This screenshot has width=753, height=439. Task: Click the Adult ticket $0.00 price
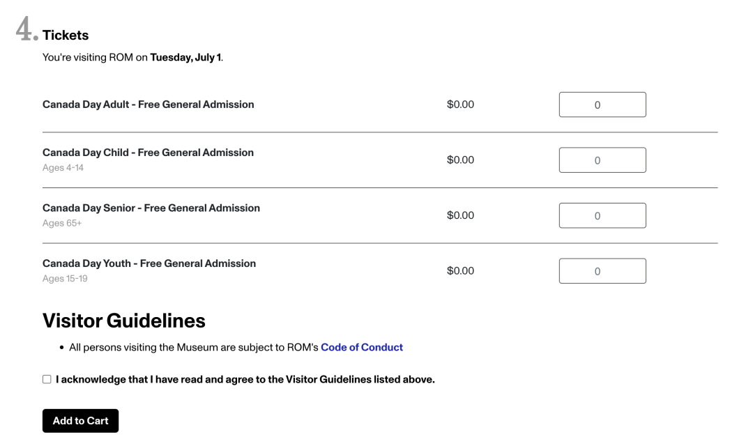(460, 105)
